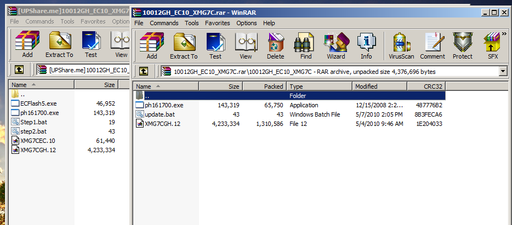Sort by CRC32 column
The width and height of the screenshot is (512, 225).
coord(426,86)
